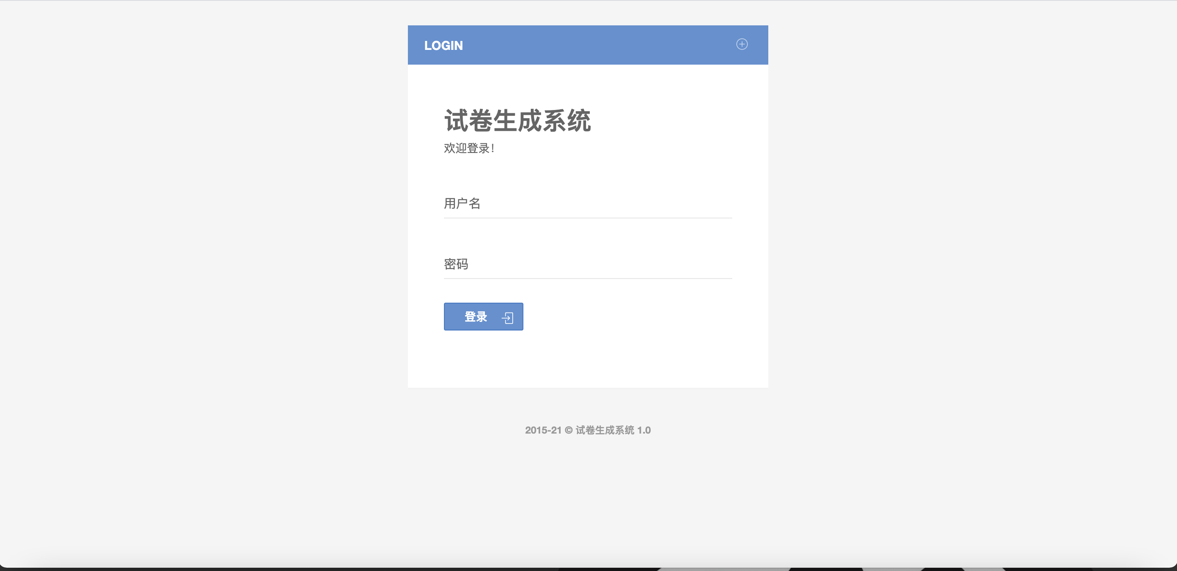Screen dimensions: 1177x571
Task: Click the plus circle icon in LOGIN header
Action: tap(742, 44)
